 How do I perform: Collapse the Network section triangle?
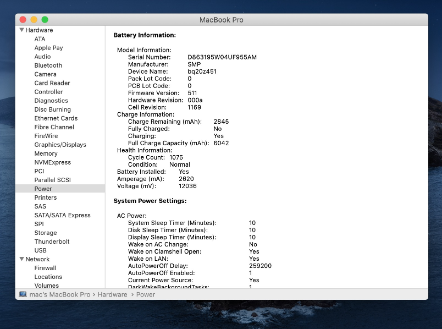pyautogui.click(x=21, y=259)
